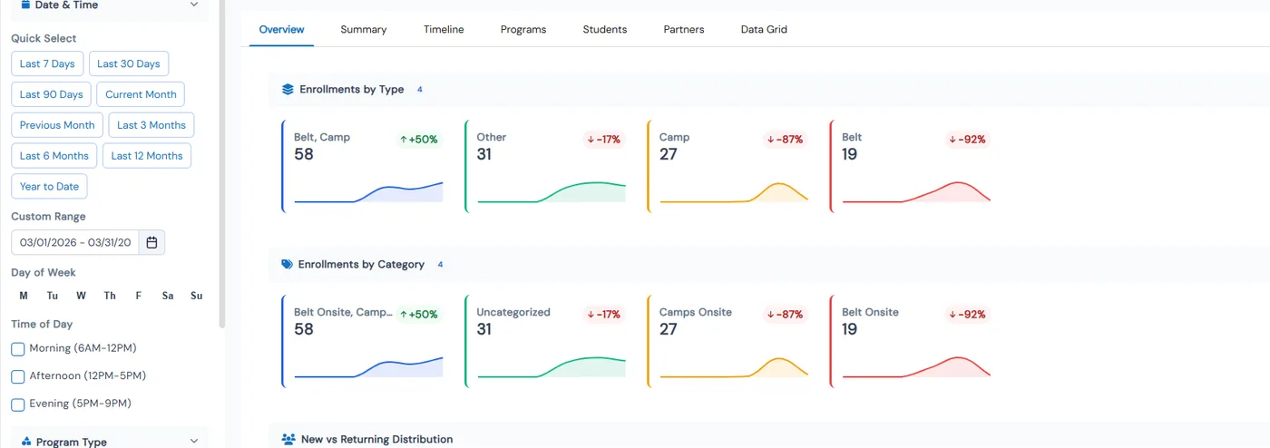Viewport: 1270px width, 448px height.
Task: Click the count 4 beside Enrollments by Category
Action: pyautogui.click(x=441, y=265)
